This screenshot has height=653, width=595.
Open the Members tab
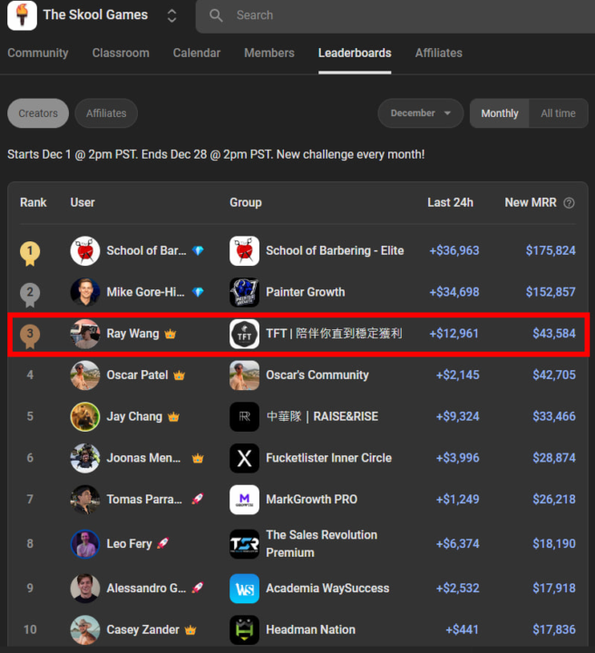[x=269, y=53]
